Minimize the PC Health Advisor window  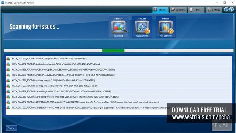[217, 3]
